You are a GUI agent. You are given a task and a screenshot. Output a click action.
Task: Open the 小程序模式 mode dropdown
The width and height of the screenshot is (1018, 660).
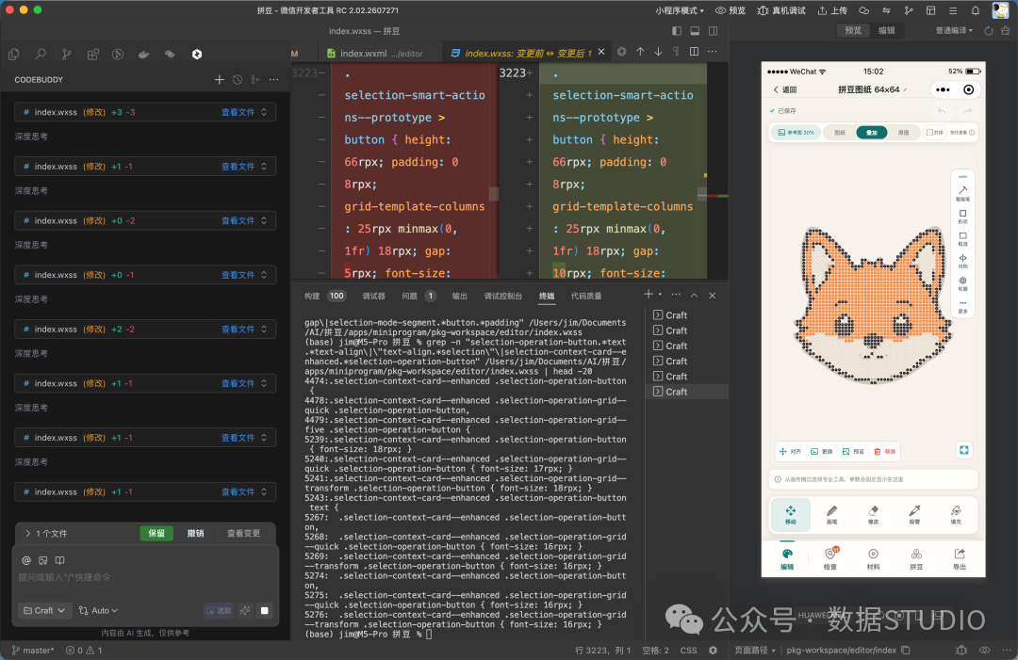tap(679, 10)
